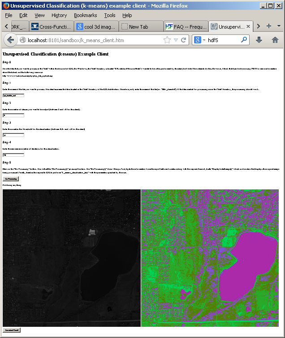Click the Step 1 file name field
The width and height of the screenshot is (285, 338).
[x=13, y=95]
